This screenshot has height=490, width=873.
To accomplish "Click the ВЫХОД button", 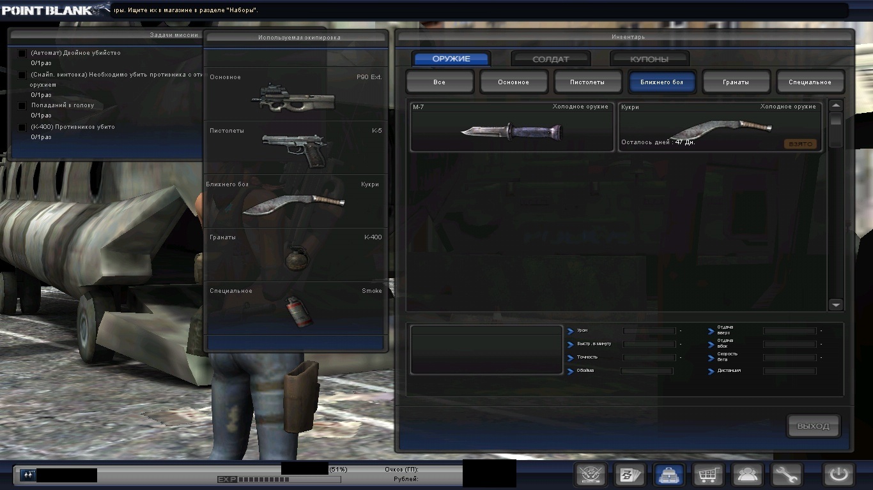I will pyautogui.click(x=814, y=426).
